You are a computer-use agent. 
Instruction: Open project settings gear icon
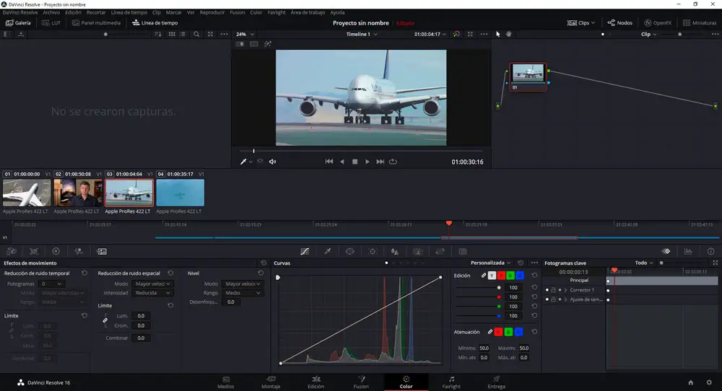[709, 383]
